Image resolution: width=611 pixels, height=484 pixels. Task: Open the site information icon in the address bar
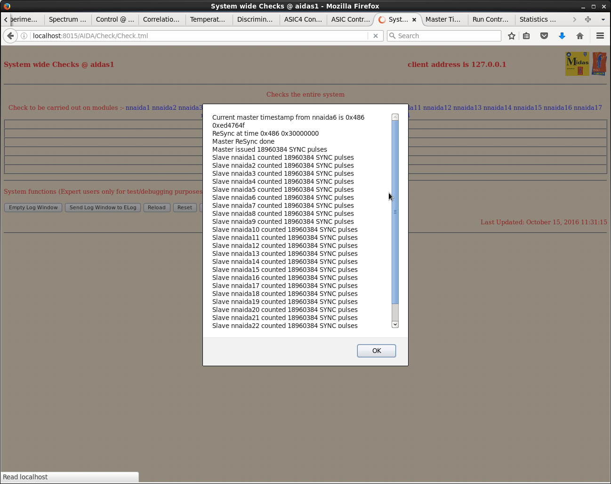click(x=24, y=36)
